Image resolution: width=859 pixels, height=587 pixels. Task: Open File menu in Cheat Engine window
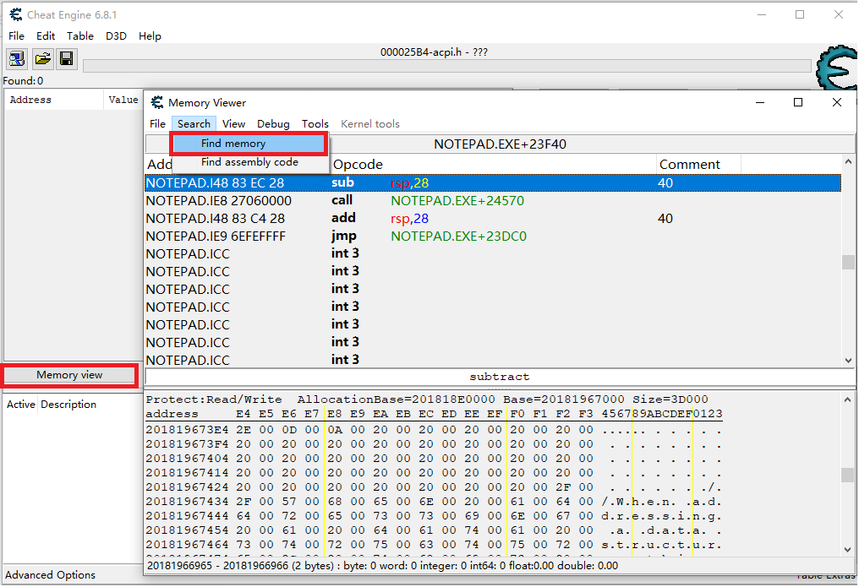16,36
